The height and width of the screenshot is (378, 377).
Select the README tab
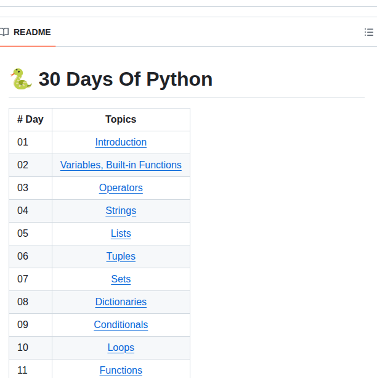pos(27,32)
